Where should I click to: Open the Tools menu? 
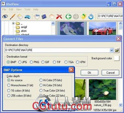tap(27, 9)
